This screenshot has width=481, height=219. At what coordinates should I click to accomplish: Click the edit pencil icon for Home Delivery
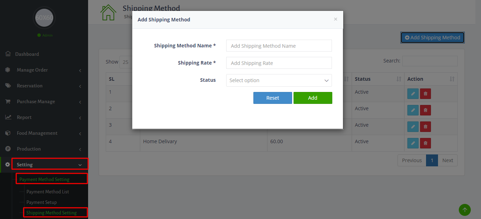click(x=413, y=143)
